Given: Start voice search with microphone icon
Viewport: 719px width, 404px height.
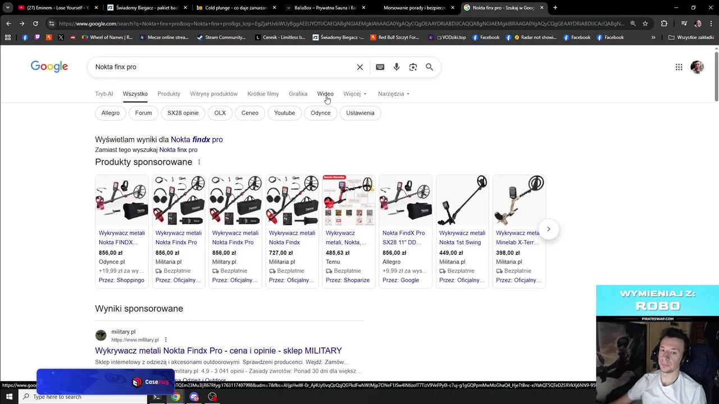Looking at the screenshot, I should (397, 67).
